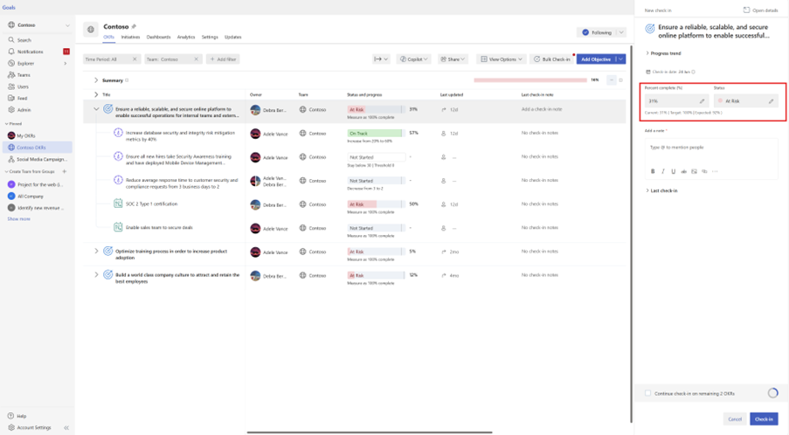Click the Check-in button
Viewport: 789px width, 435px height.
(x=764, y=419)
